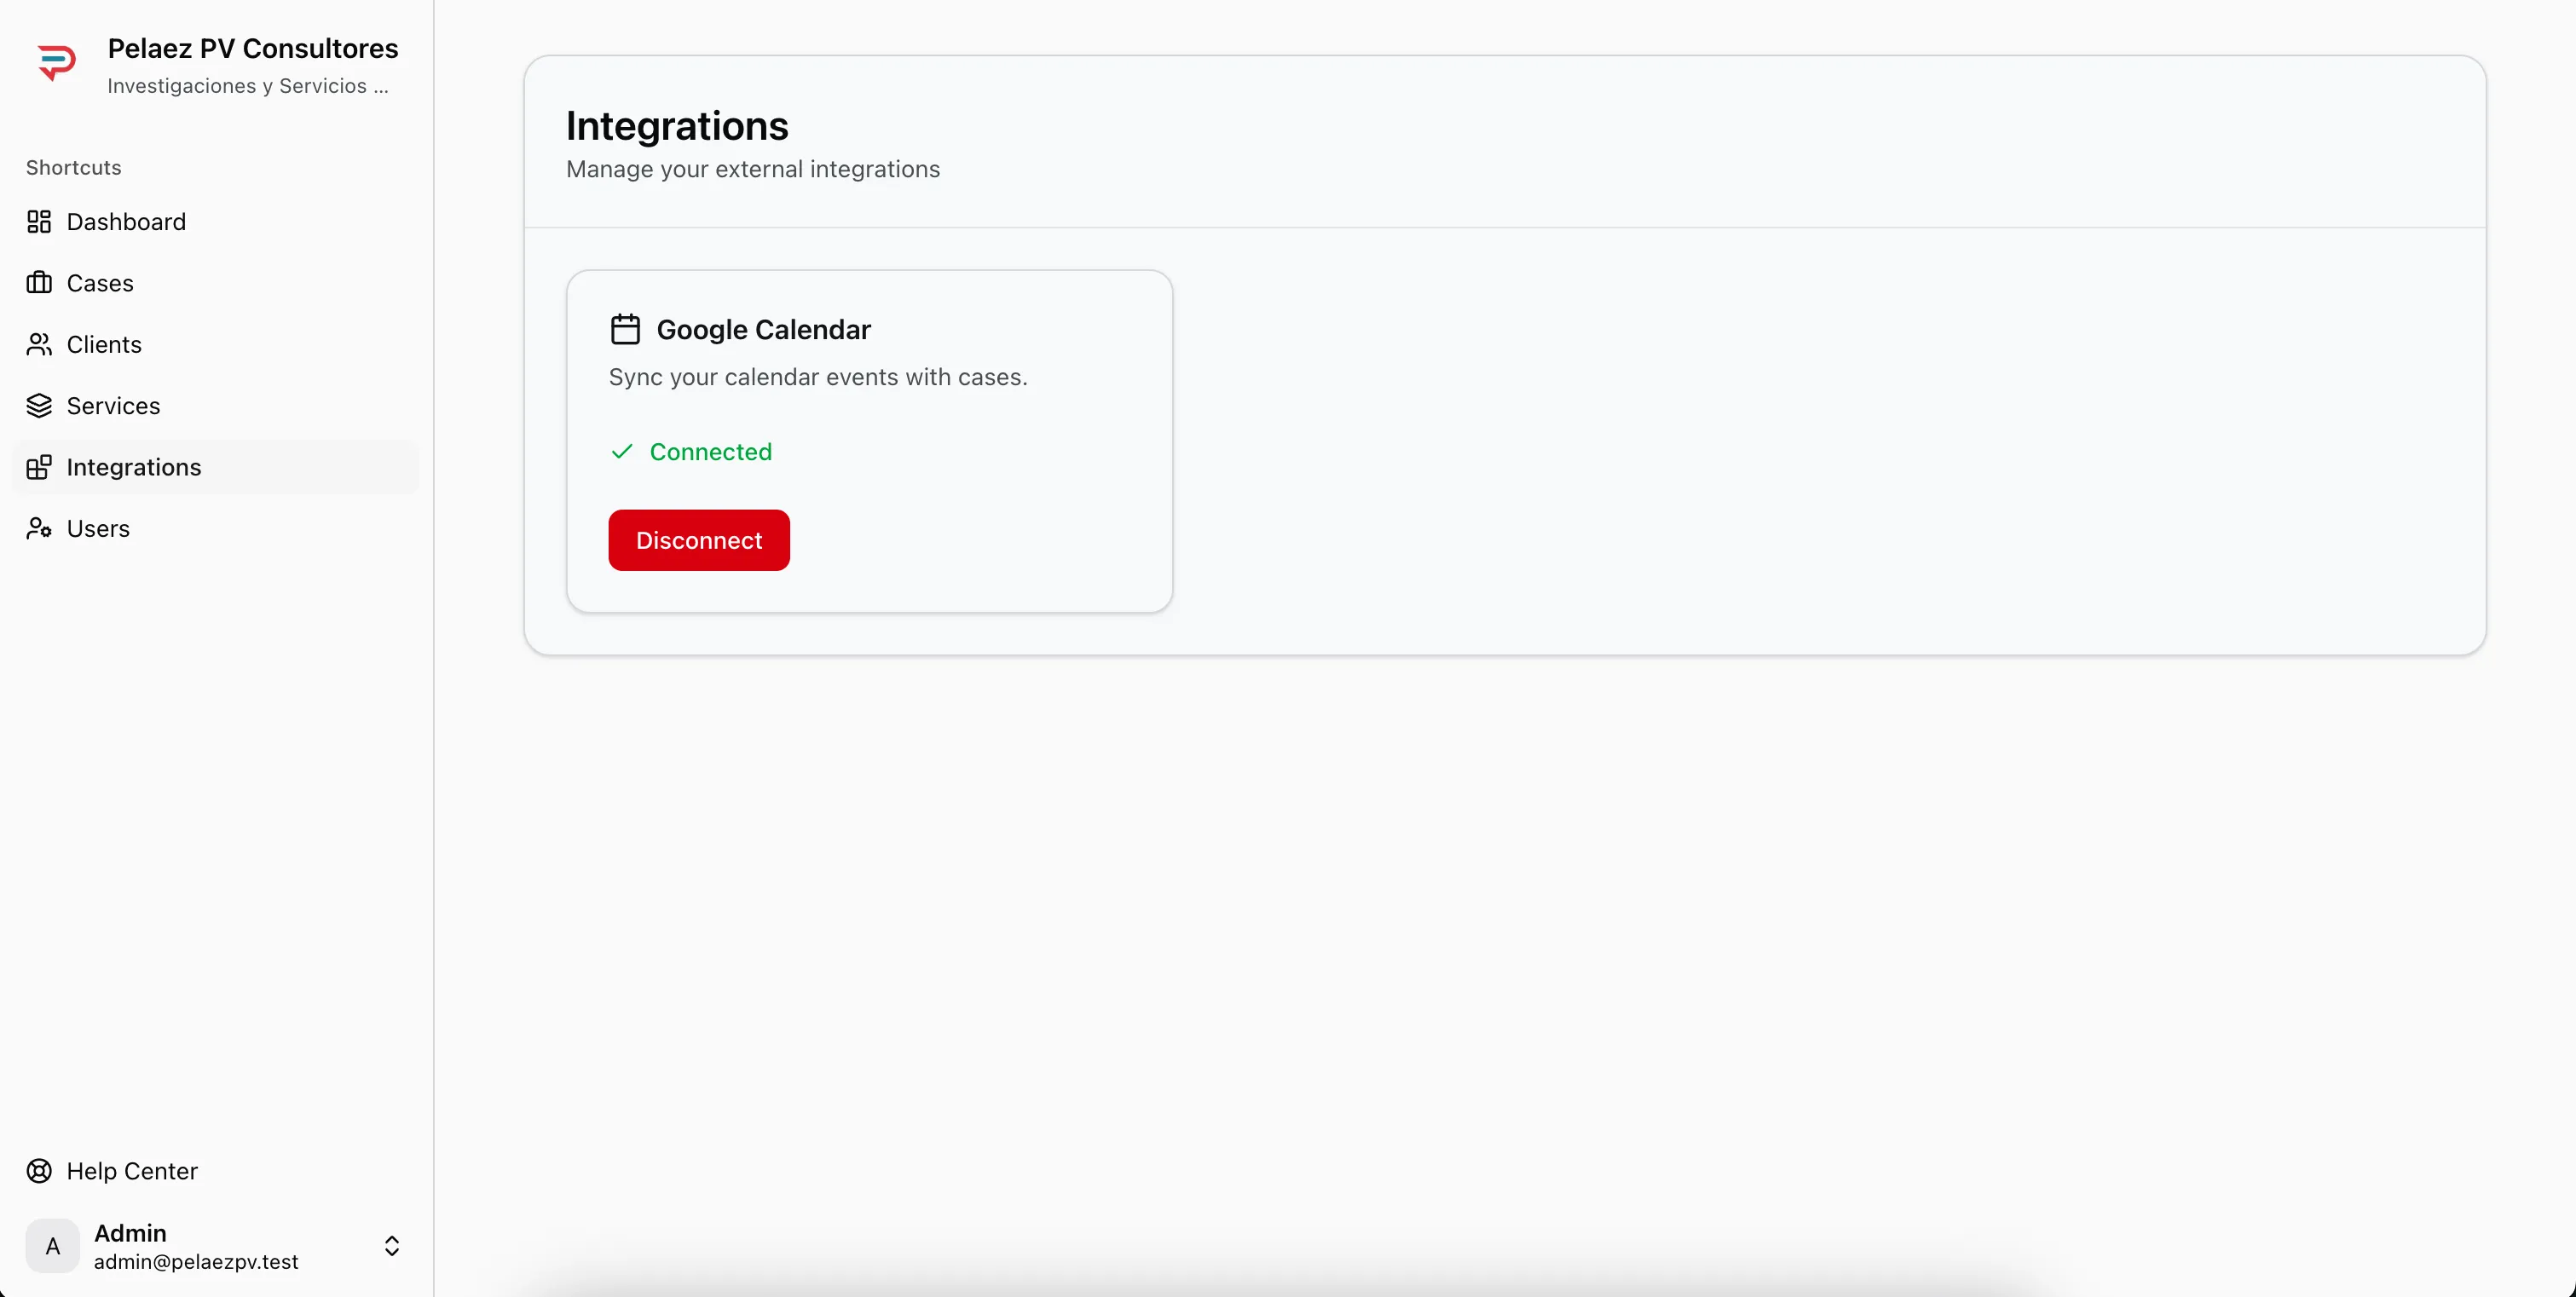Image resolution: width=2576 pixels, height=1297 pixels.
Task: Click the Cases briefcase icon
Action: pyautogui.click(x=40, y=283)
